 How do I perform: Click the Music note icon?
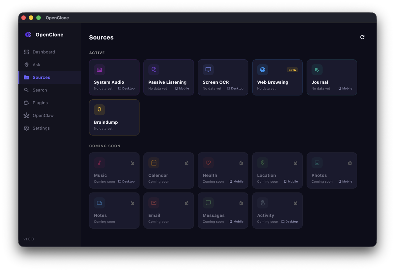[99, 163]
